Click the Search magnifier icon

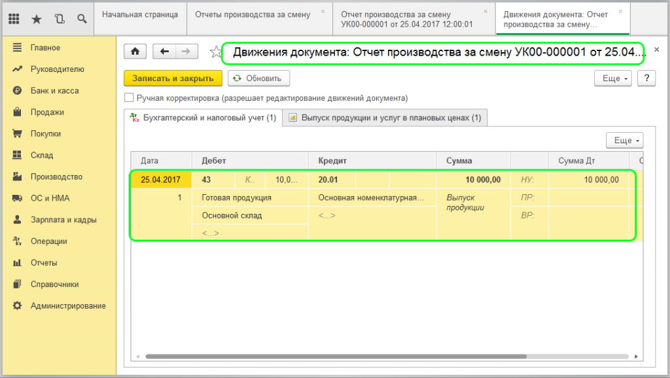click(82, 18)
